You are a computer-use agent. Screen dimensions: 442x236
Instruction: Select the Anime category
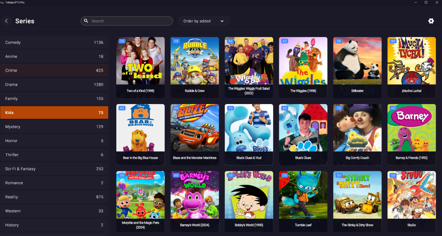pyautogui.click(x=54, y=56)
